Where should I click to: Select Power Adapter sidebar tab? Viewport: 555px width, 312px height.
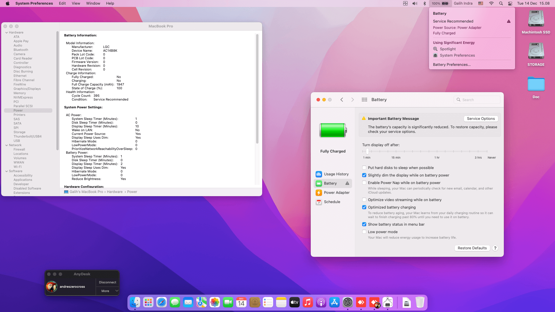coord(333,193)
